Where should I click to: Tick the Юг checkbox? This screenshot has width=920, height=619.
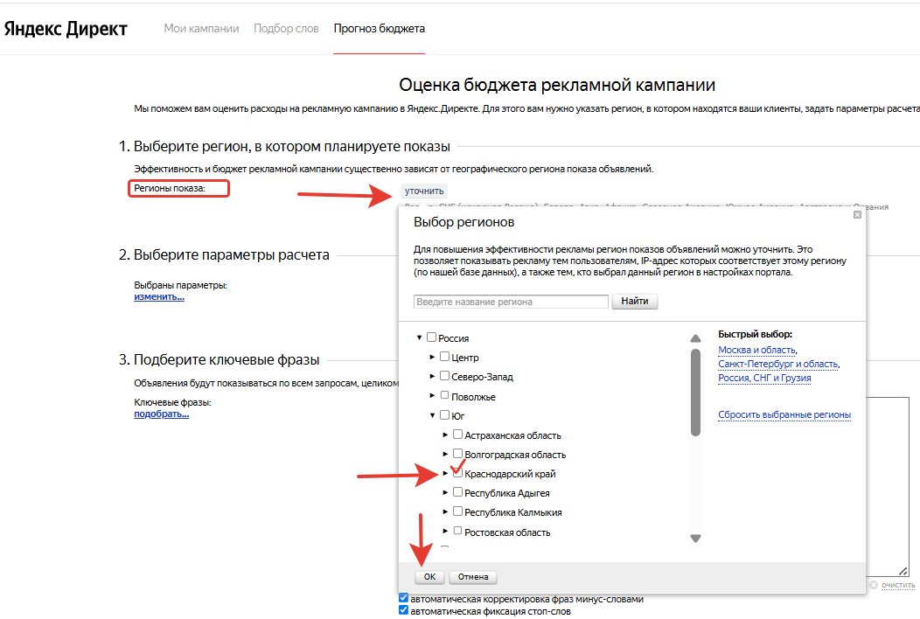point(445,414)
